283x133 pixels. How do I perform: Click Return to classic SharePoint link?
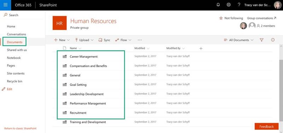pos(21,128)
